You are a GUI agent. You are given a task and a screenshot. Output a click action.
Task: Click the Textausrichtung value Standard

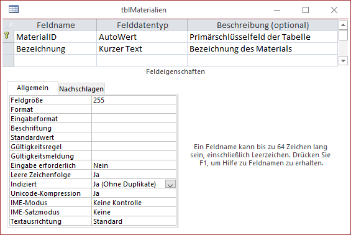pyautogui.click(x=134, y=221)
